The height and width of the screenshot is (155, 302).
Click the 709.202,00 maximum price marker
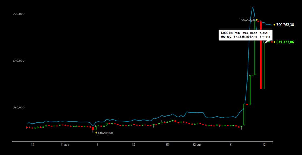click(248, 20)
